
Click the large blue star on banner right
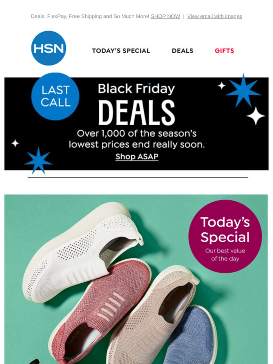pos(243,91)
